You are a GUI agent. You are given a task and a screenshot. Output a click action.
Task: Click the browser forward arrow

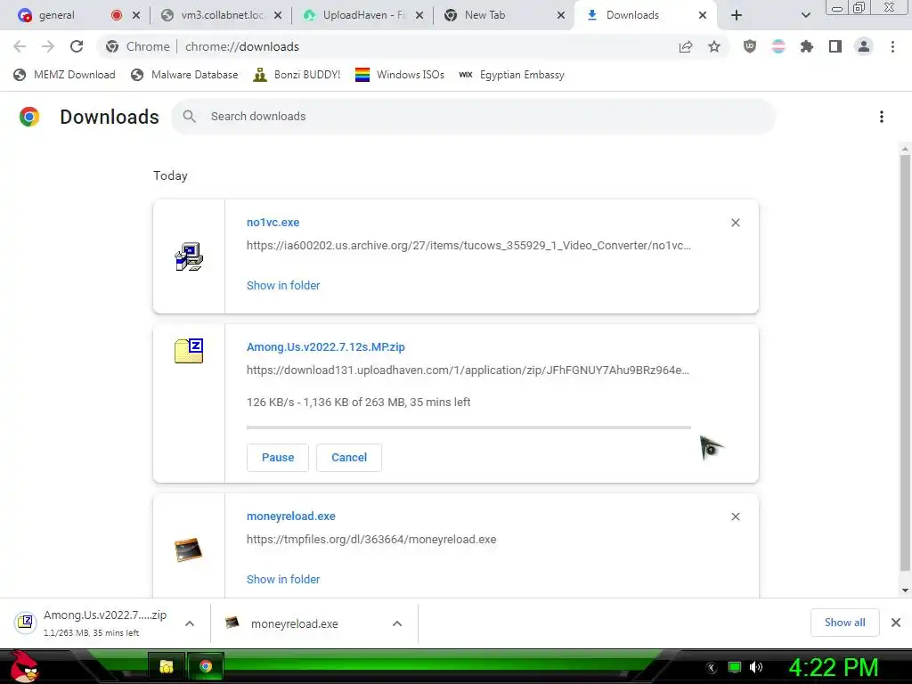point(48,46)
